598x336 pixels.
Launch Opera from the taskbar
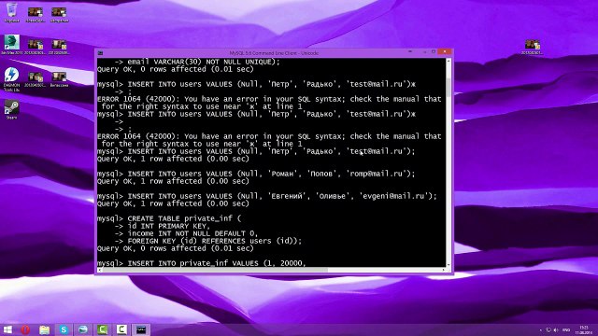point(25,329)
